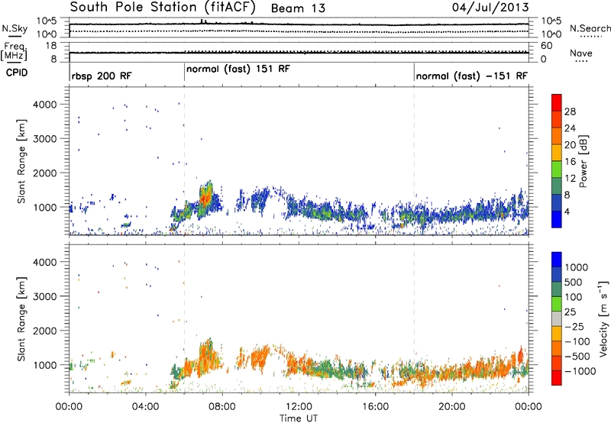The width and height of the screenshot is (611, 423).
Task: Click the 'Time UT' axis title
Action: point(299,418)
